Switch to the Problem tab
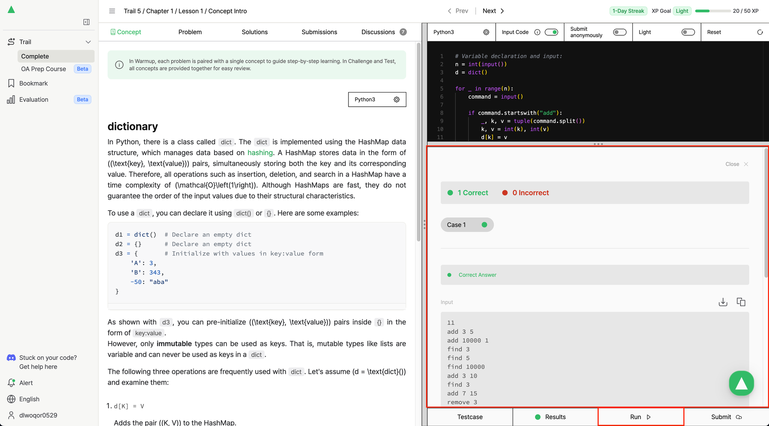The width and height of the screenshot is (769, 426). (190, 32)
